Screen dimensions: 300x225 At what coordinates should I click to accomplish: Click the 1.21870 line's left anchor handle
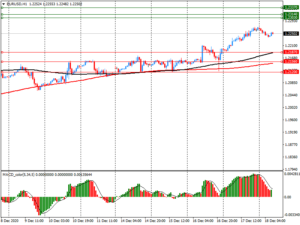pos(2,52)
